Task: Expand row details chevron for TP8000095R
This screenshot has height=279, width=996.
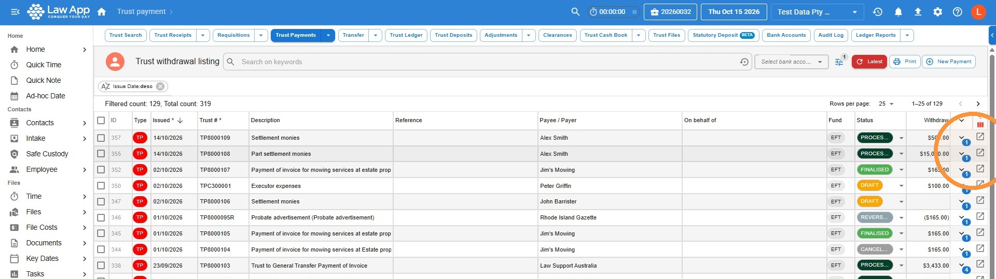Action: click(961, 217)
